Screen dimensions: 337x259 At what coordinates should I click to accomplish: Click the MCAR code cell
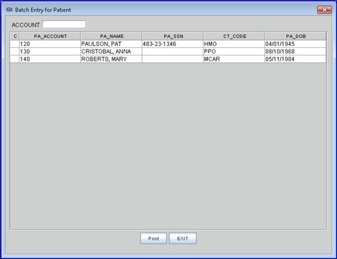click(x=234, y=59)
